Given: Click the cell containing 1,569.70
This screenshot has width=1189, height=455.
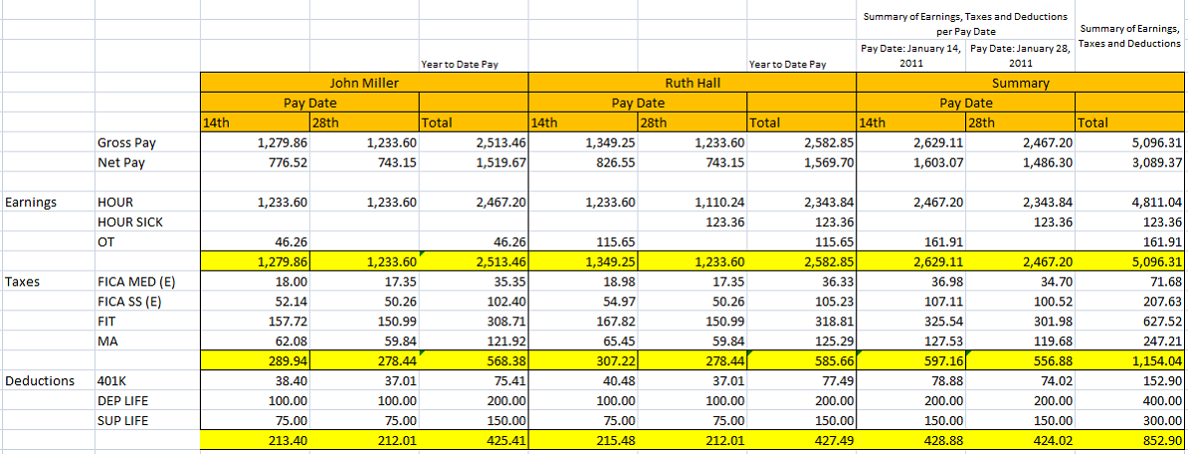Looking at the screenshot, I should pyautogui.click(x=801, y=162).
